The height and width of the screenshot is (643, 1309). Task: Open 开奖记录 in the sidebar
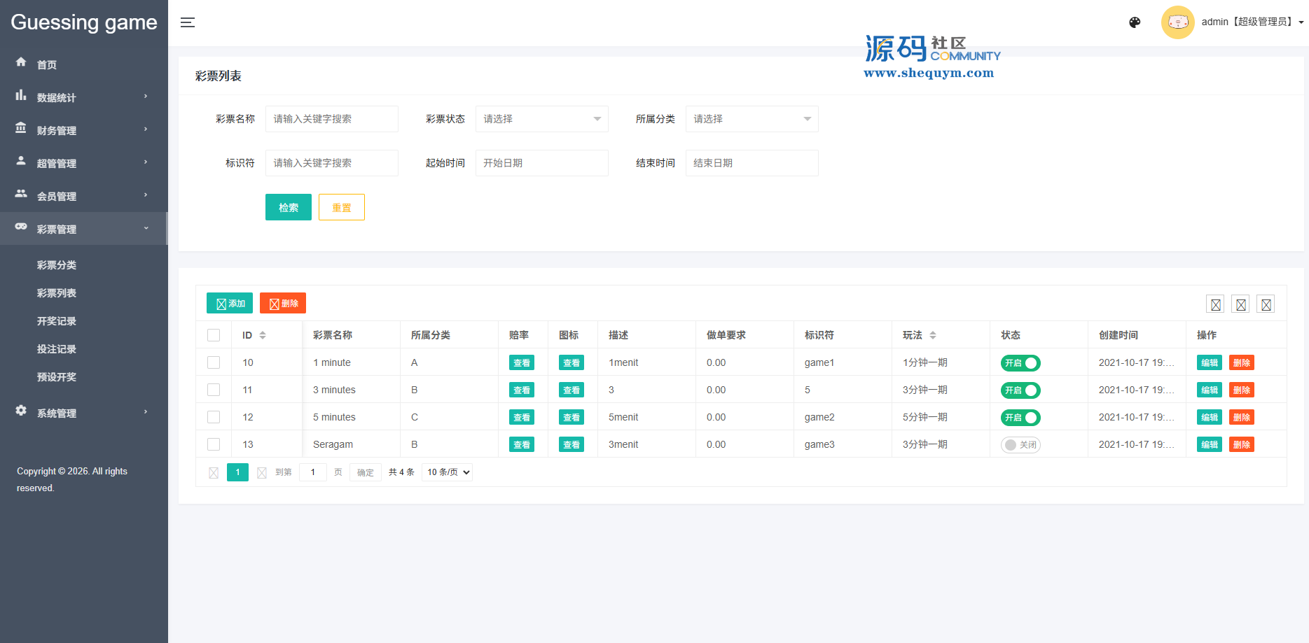(x=57, y=321)
